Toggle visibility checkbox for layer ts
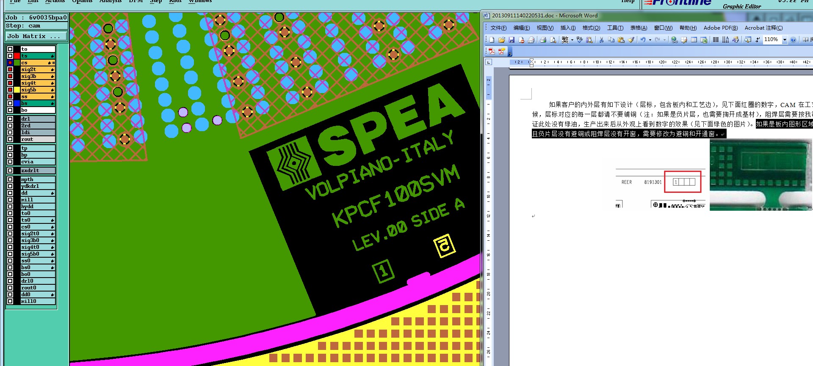Image resolution: width=813 pixels, height=366 pixels. [10, 56]
